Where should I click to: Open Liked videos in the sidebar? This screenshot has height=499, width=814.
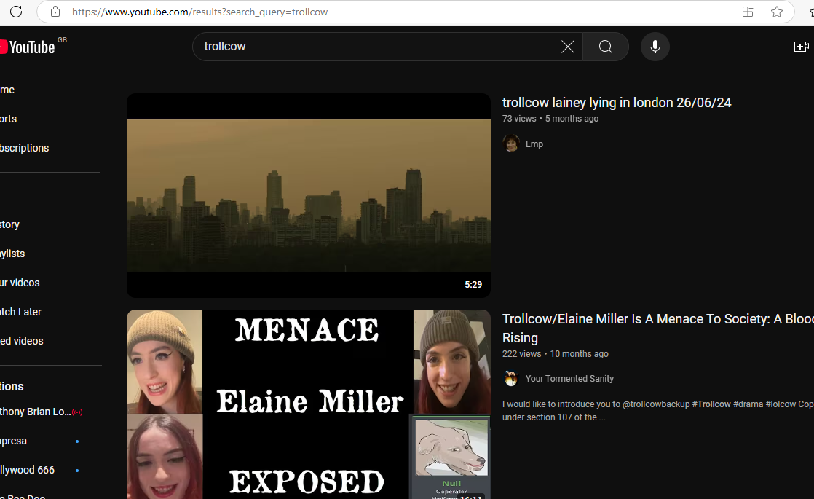(22, 341)
